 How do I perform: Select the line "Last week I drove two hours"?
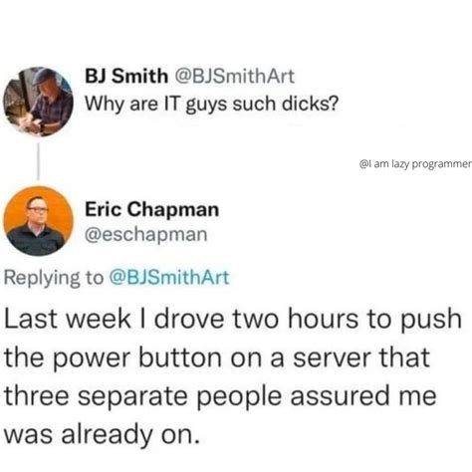(x=233, y=319)
